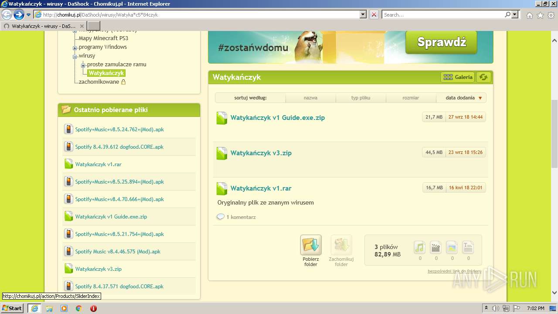Open Spotify 8.4.37.571 dogfood.CORE.apk link

click(119, 287)
